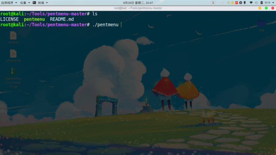
Task: Click the yellow memory monitor tray icon
Action: tap(232, 3)
